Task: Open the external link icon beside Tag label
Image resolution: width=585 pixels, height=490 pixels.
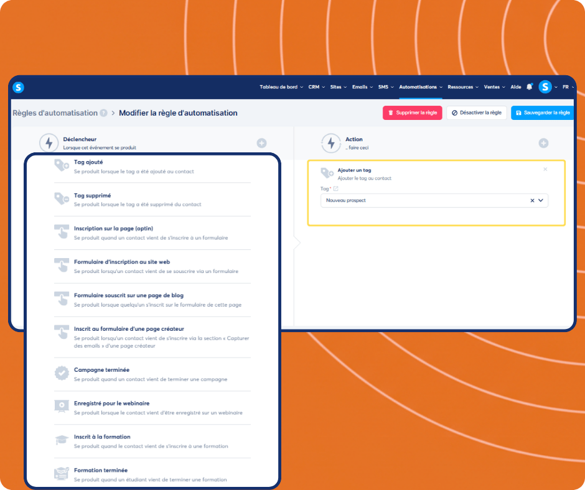Action: pos(336,188)
